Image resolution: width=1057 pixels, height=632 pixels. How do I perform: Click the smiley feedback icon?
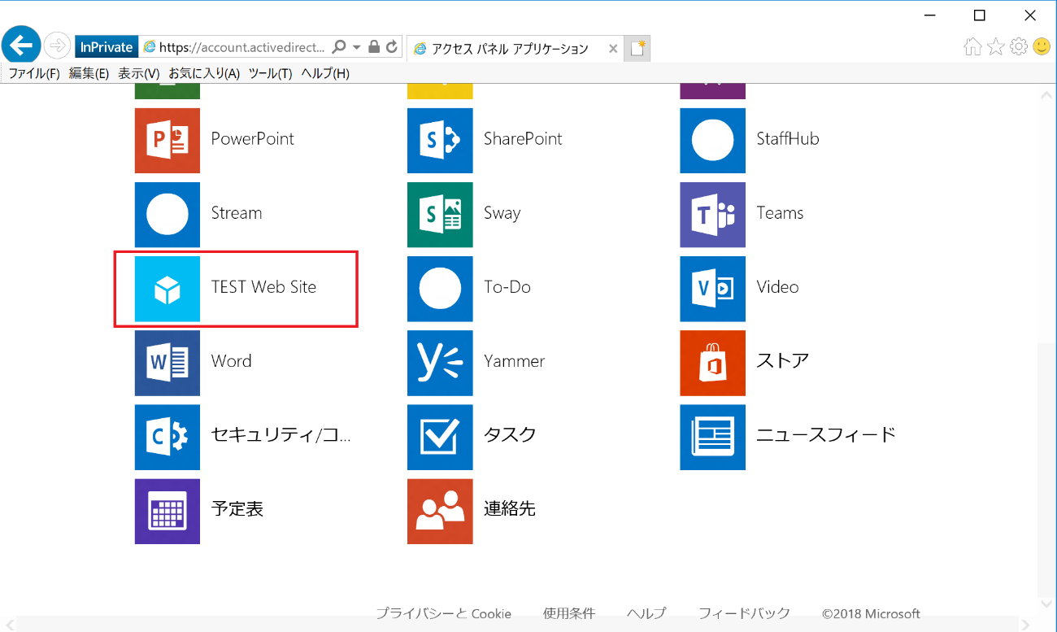[1042, 47]
